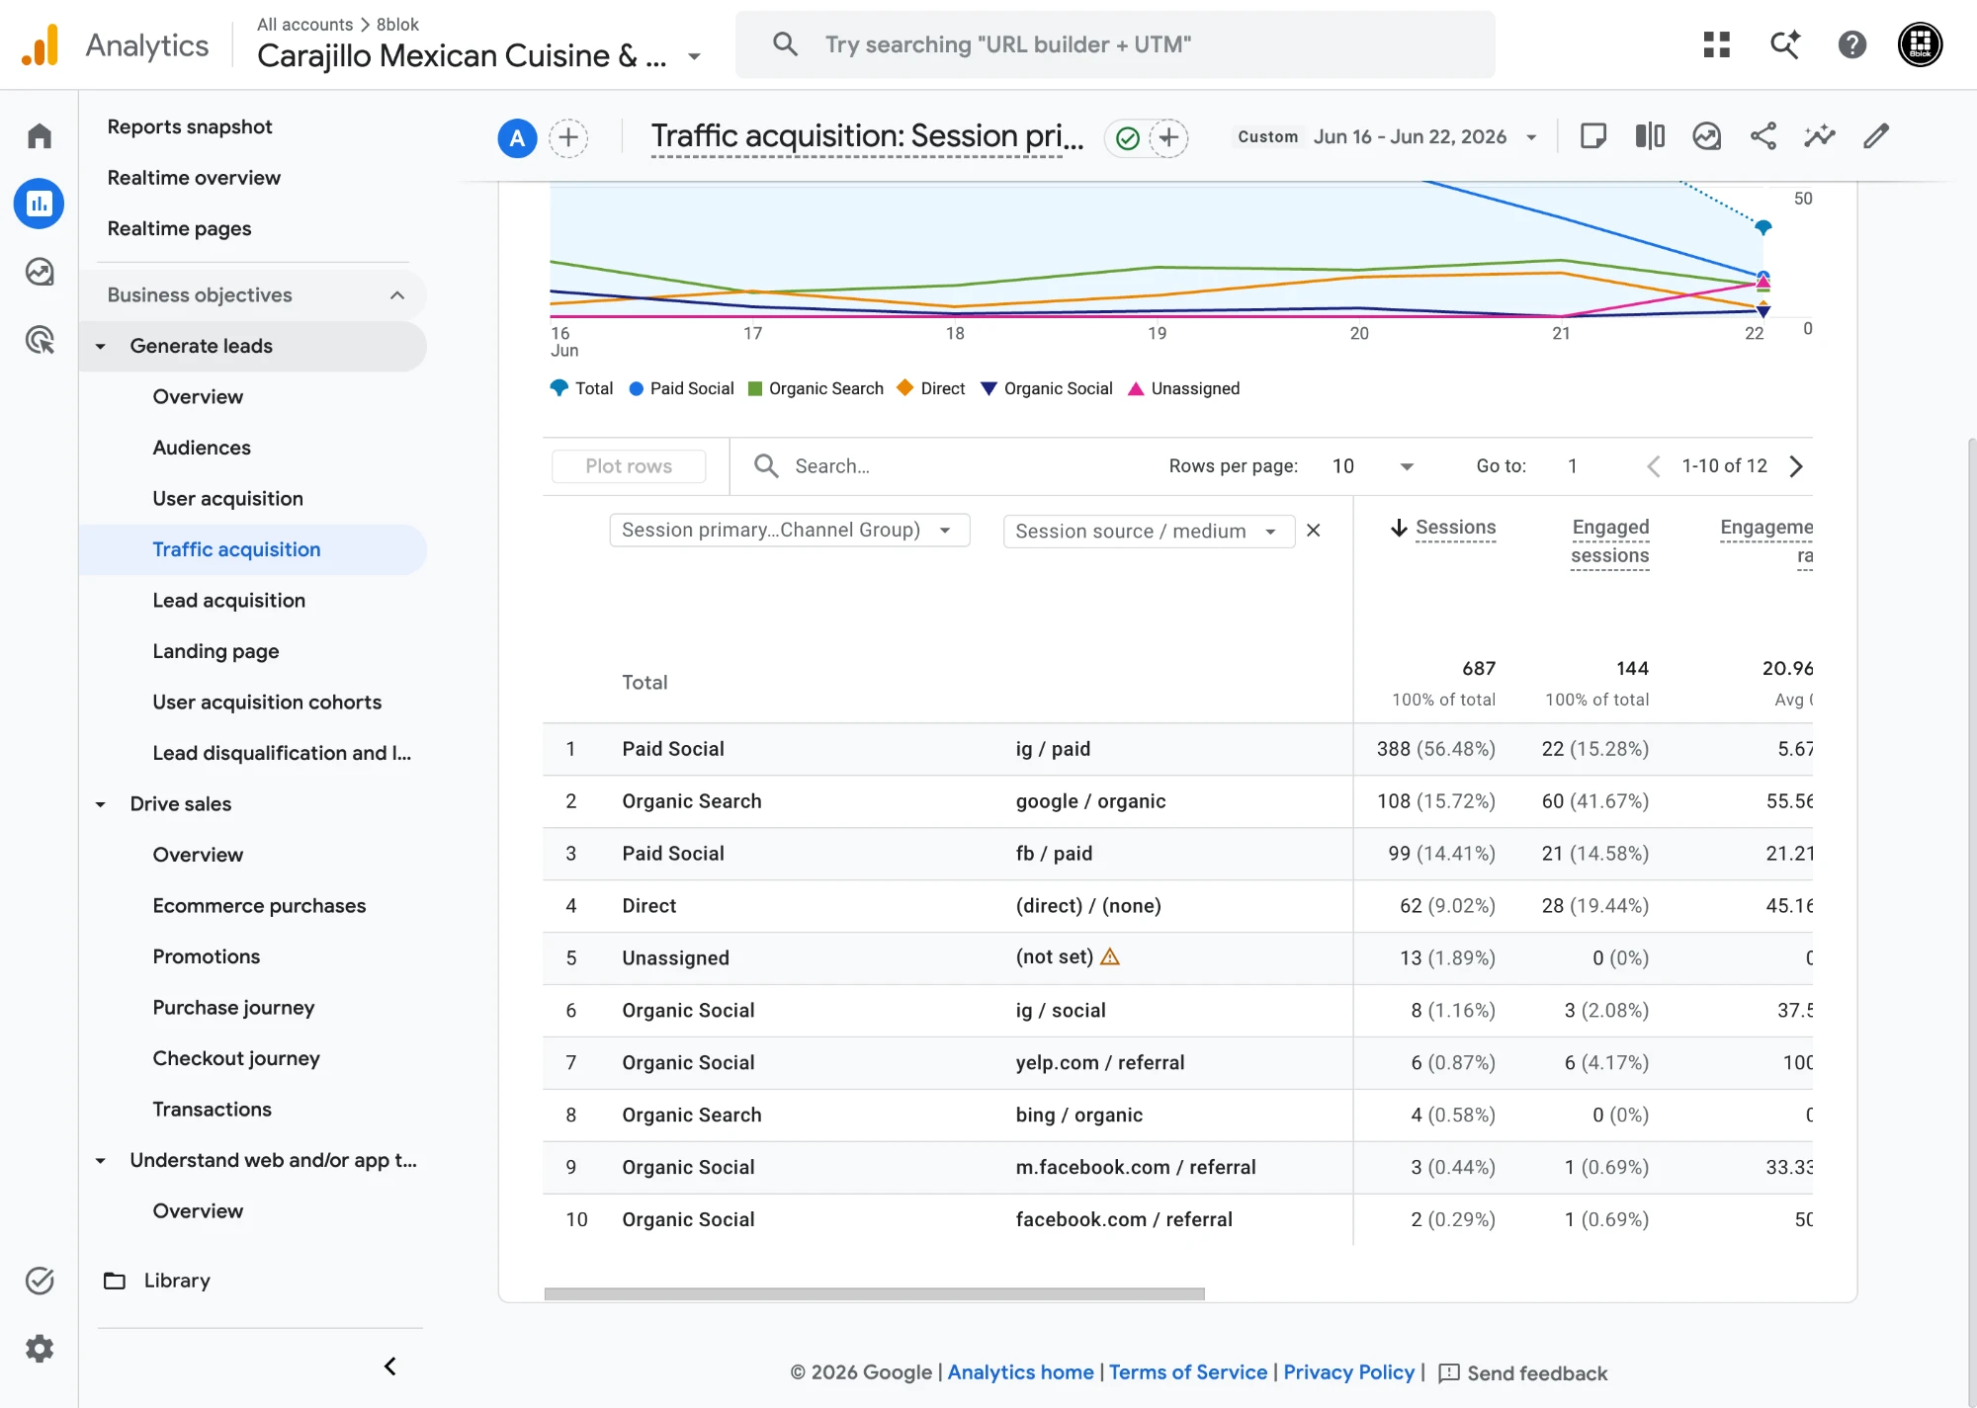This screenshot has height=1408, width=1977.
Task: Open the Session primary Channel Group dimension dropdown
Action: [x=789, y=531]
